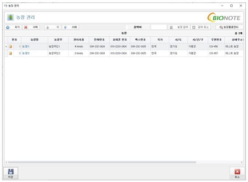Maximize the 농장 관리 window
Viewport: 248px width, 182px height.
point(231,6)
